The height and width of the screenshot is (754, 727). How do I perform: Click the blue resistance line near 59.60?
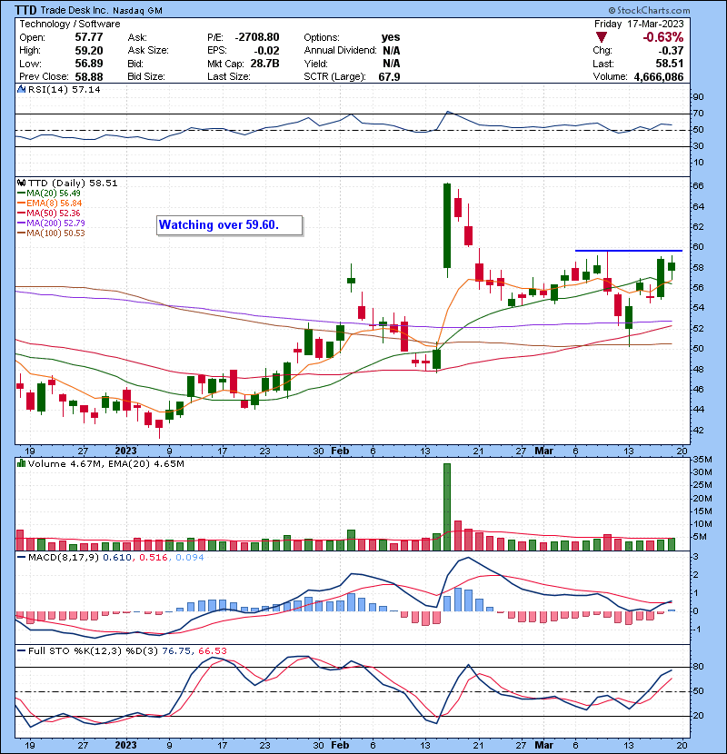(628, 251)
